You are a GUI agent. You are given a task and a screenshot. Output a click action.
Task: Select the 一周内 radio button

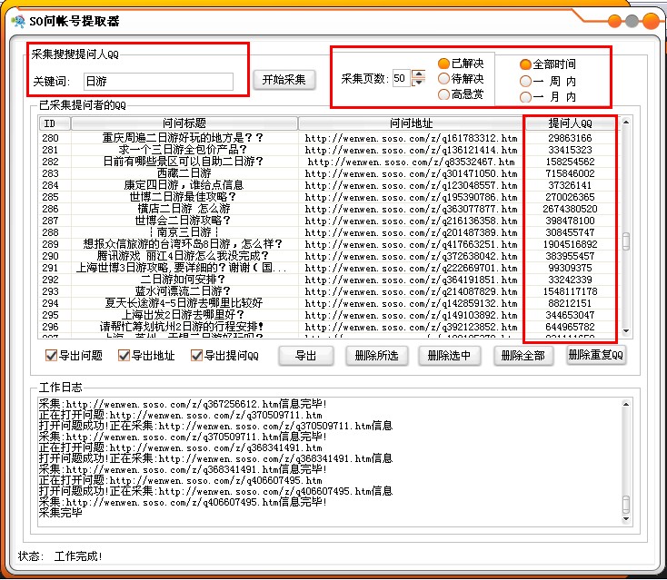point(526,81)
